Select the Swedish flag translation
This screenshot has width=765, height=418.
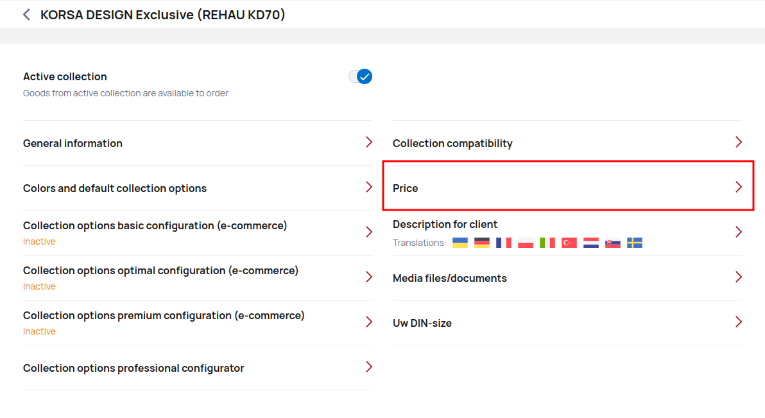click(x=635, y=243)
